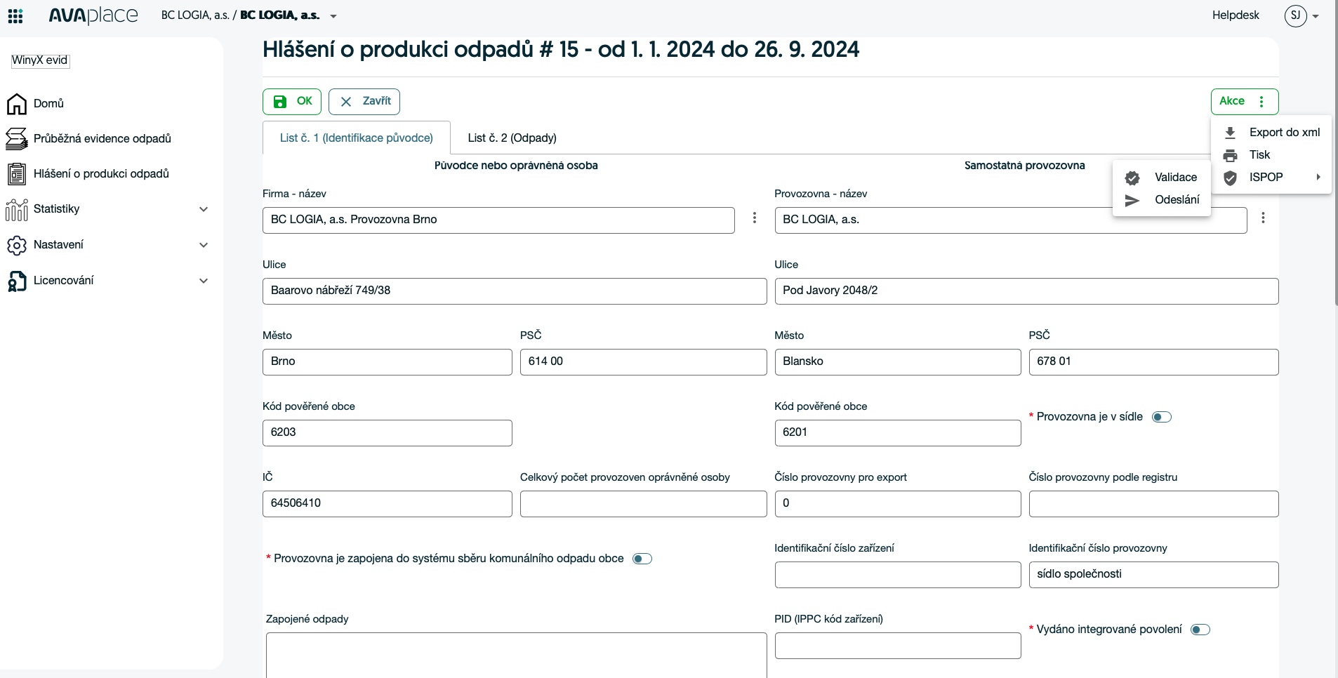Expand the Statistiky sidebar section chevron
1338x678 pixels.
tap(204, 209)
